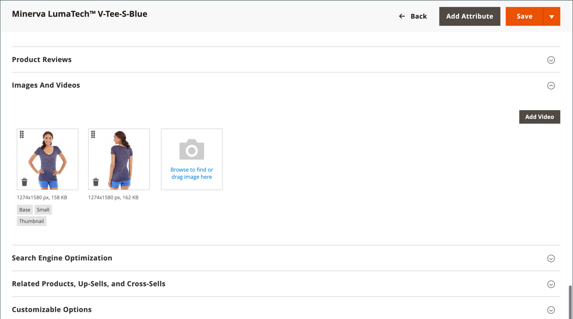Screen dimensions: 573x319
Task: Delete the front-view image using its trash icon
Action: tap(24, 182)
